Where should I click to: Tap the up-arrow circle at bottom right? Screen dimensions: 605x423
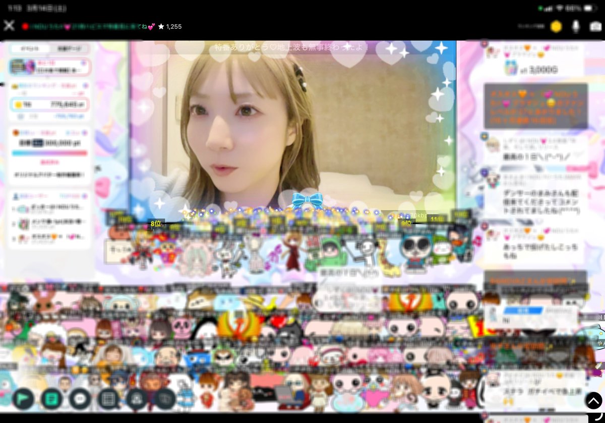pyautogui.click(x=593, y=400)
